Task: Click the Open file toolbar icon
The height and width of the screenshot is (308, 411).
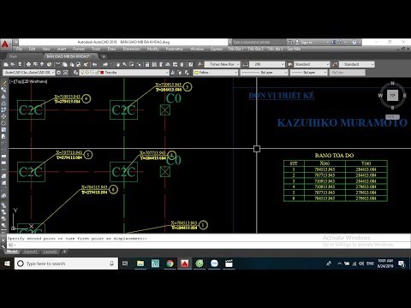Action: coord(13,64)
